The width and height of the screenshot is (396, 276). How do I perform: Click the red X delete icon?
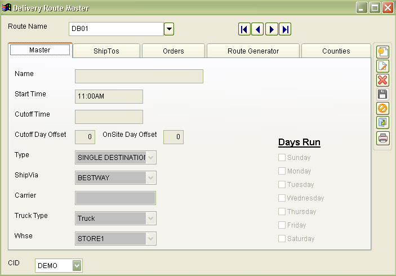tap(383, 80)
